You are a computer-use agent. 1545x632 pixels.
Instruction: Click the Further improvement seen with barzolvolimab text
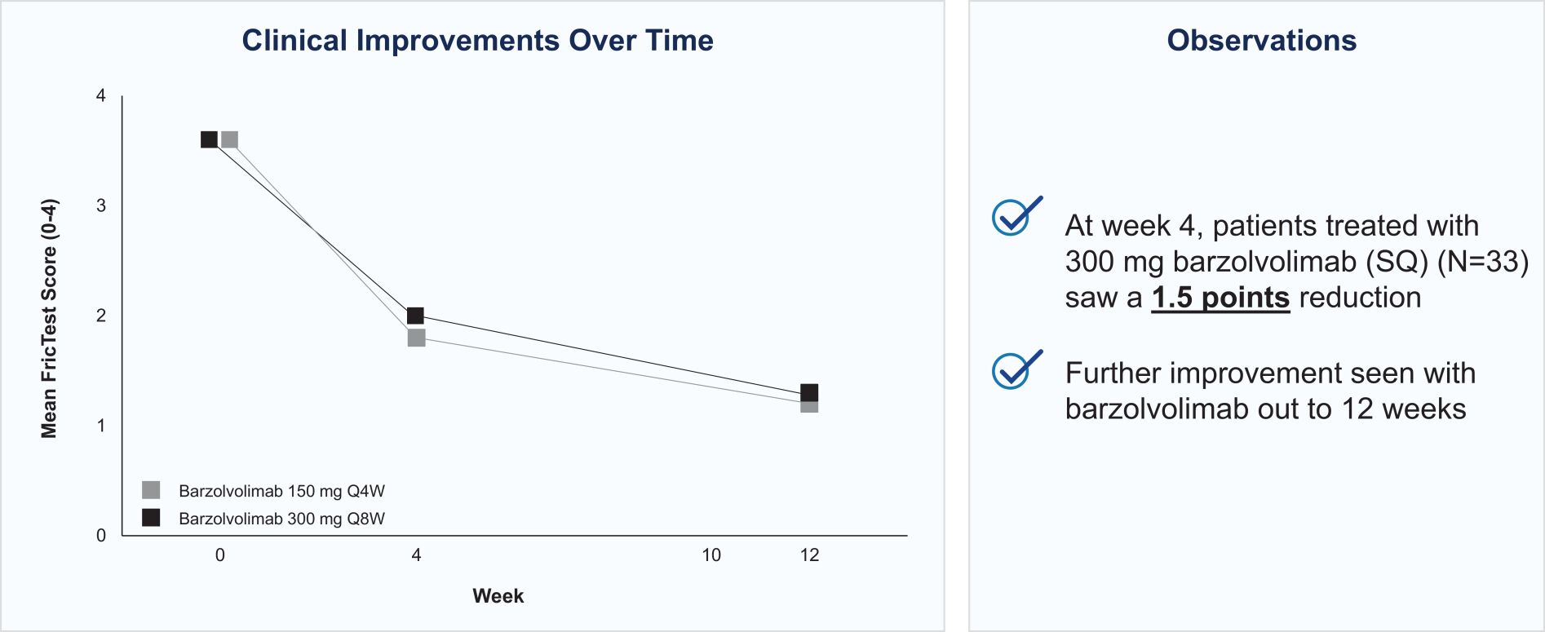coord(1269,391)
